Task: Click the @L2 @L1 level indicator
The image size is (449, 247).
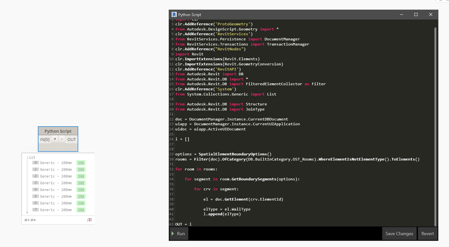Action: (30, 220)
